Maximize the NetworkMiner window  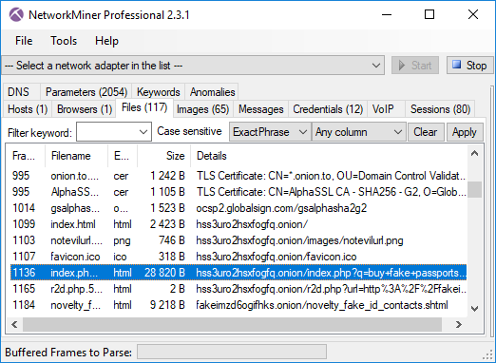(429, 14)
